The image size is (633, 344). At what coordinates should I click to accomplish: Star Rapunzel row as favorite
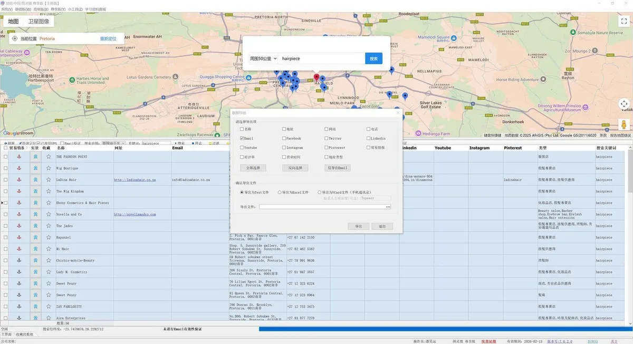[48, 238]
